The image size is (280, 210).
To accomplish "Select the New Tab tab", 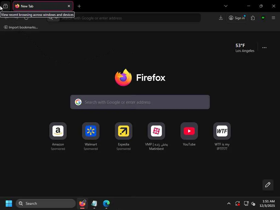I will [43, 6].
